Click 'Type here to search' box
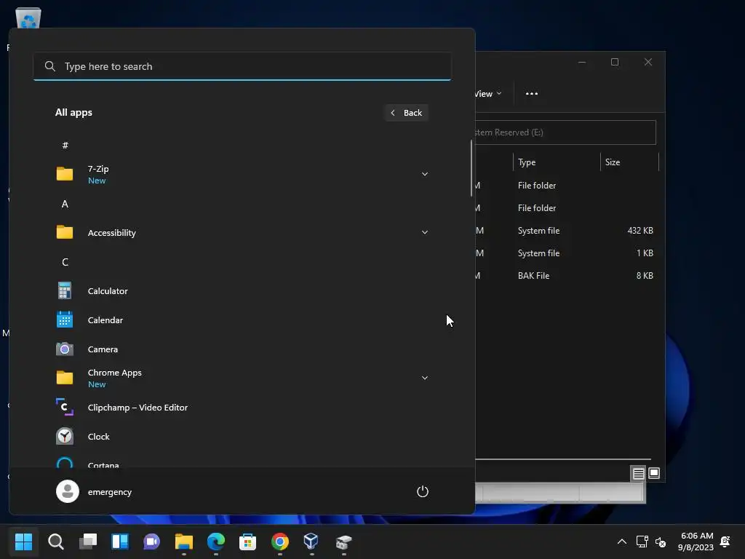The width and height of the screenshot is (745, 559). [242, 66]
